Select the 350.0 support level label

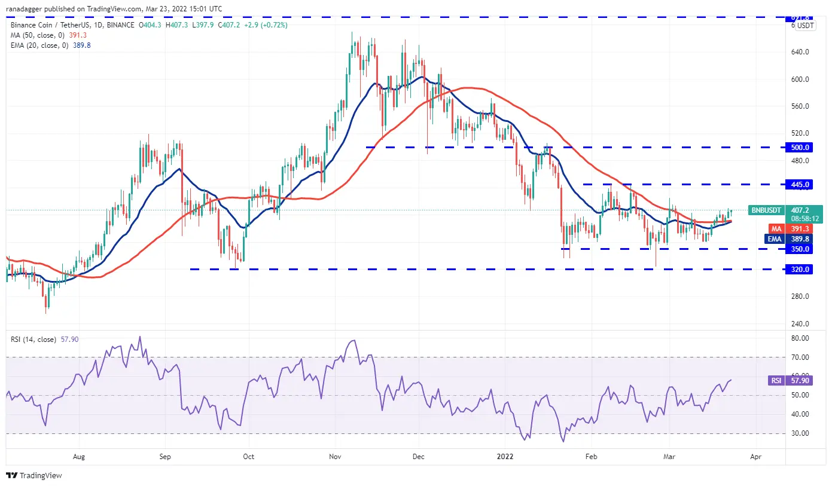pyautogui.click(x=800, y=249)
